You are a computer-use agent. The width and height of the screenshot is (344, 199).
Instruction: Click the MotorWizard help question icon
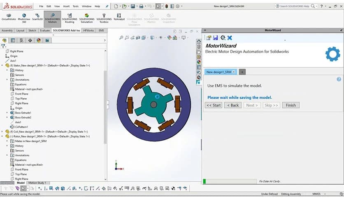tap(339, 79)
